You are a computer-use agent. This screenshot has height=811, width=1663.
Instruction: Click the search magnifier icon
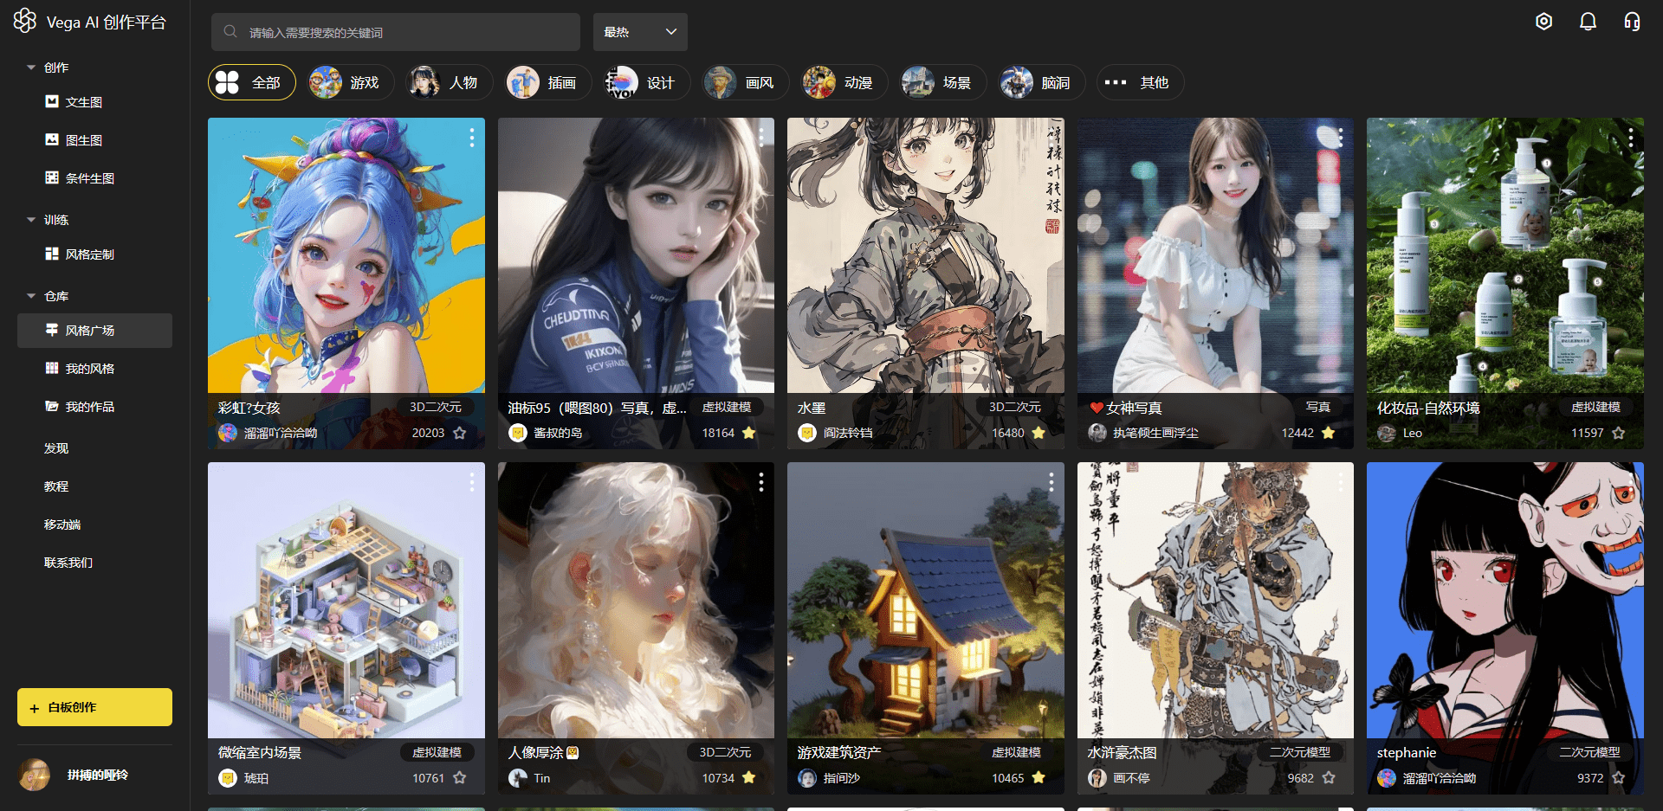coord(230,32)
